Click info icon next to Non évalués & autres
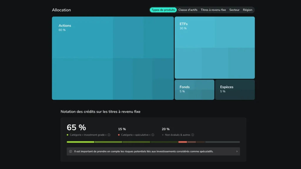The image size is (301, 169). pyautogui.click(x=193, y=135)
